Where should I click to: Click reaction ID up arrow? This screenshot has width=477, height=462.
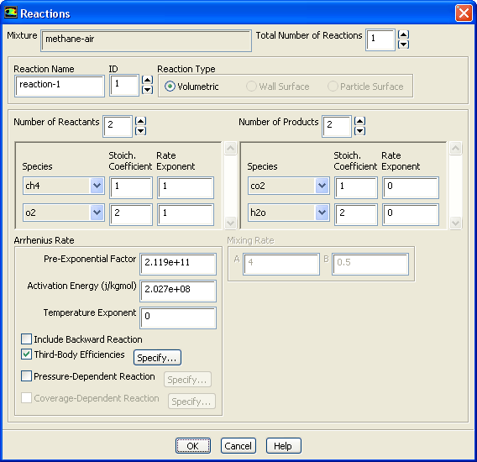pyautogui.click(x=147, y=80)
